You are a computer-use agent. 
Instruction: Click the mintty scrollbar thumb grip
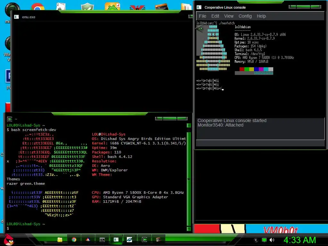coord(189,179)
